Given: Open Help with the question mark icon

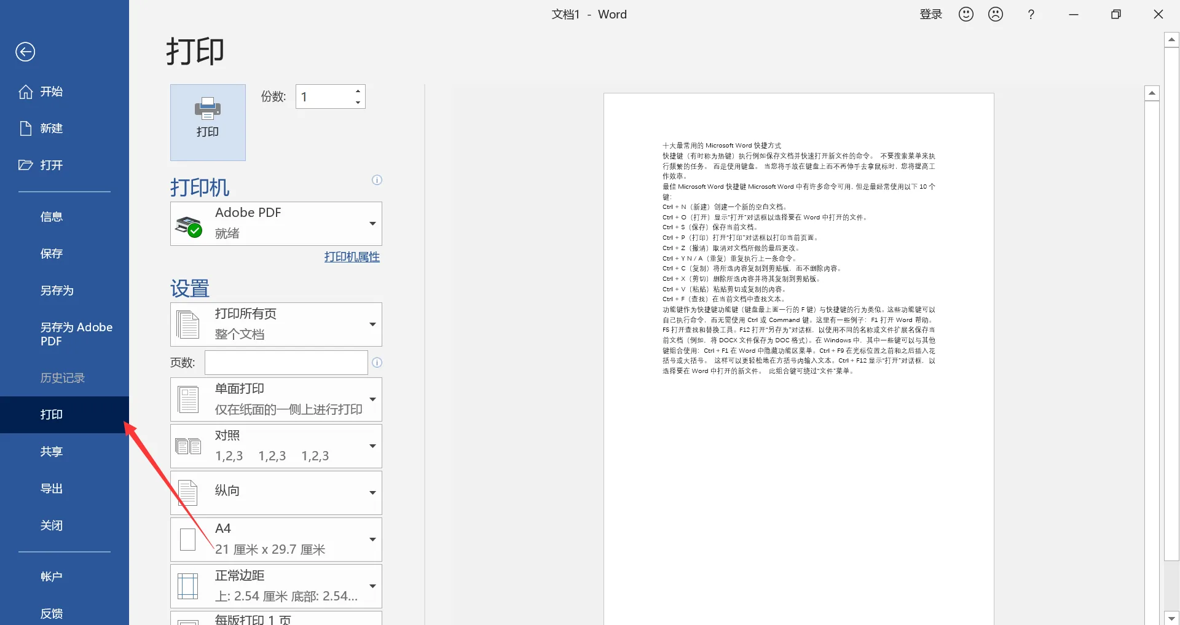Looking at the screenshot, I should [x=1031, y=14].
